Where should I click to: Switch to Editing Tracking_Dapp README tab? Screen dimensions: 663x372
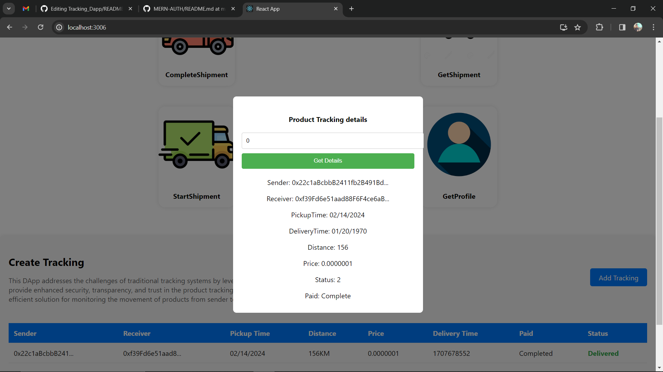coord(86,9)
